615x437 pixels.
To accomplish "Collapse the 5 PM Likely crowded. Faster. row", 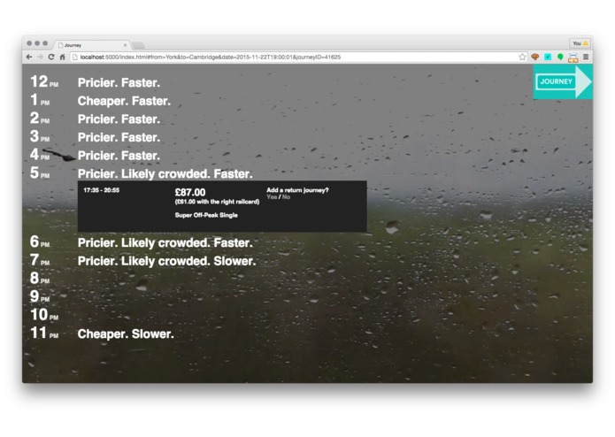I will coord(165,174).
